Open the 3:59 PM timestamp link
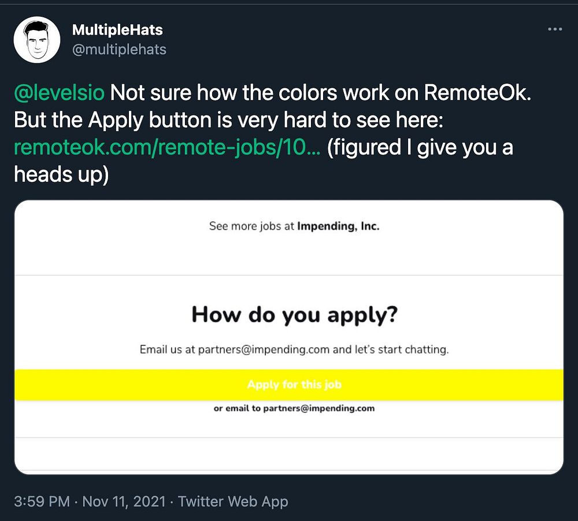The width and height of the screenshot is (578, 521). pos(42,501)
